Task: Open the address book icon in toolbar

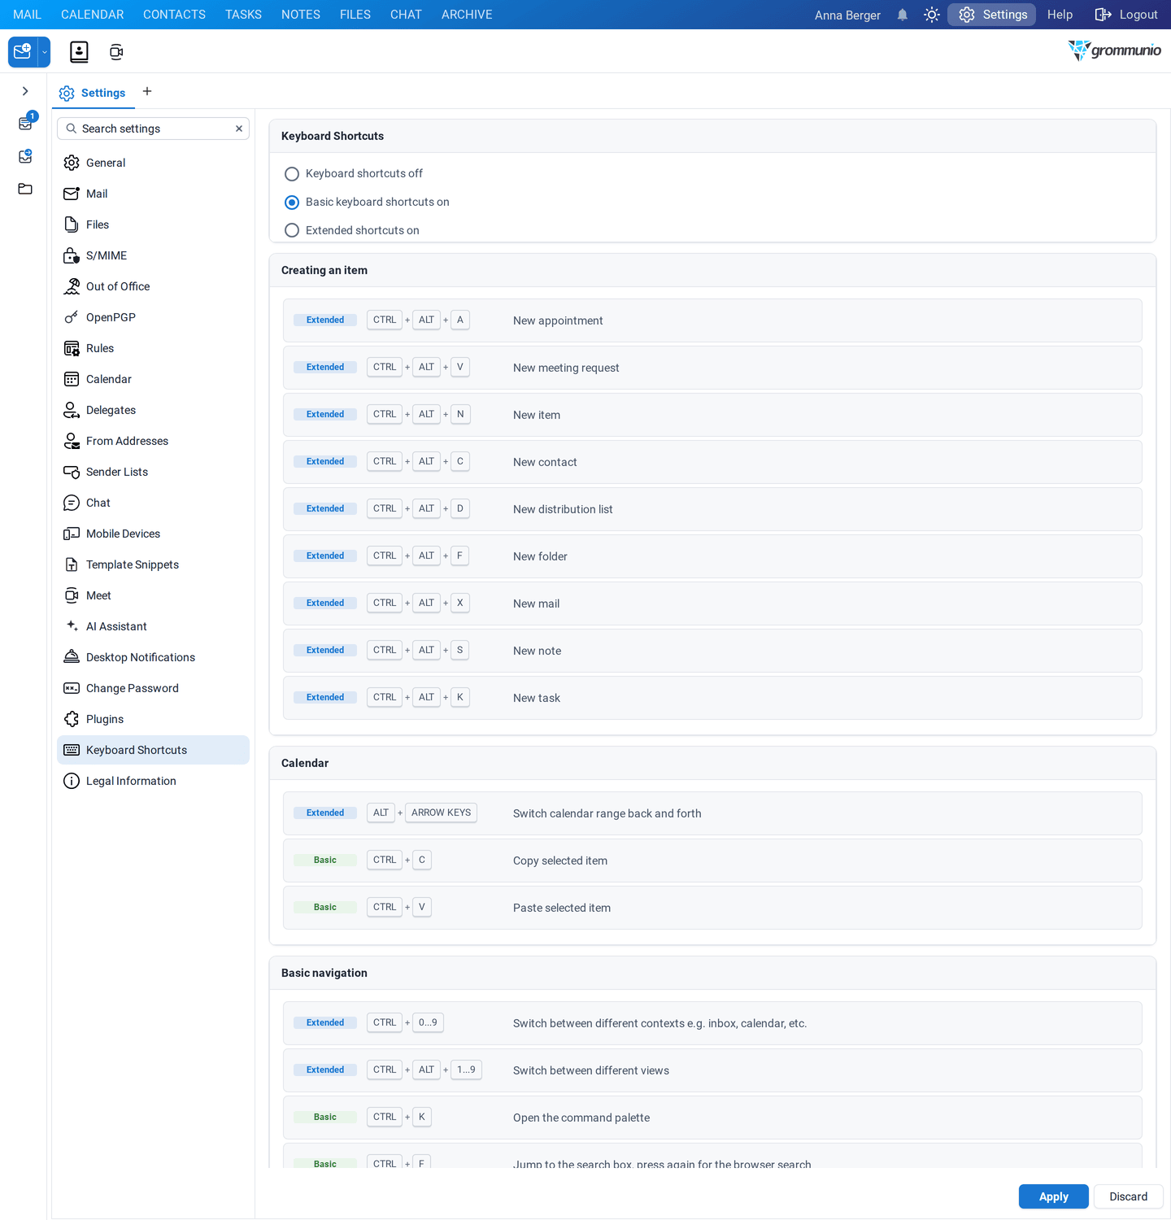Action: (x=79, y=52)
